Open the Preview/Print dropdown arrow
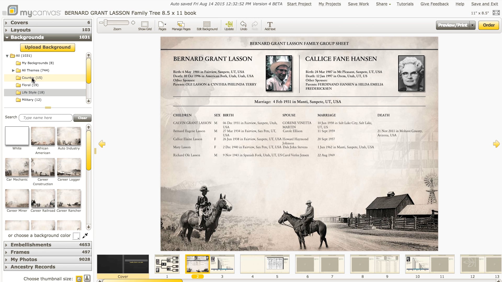The image size is (502, 282). 472,25
